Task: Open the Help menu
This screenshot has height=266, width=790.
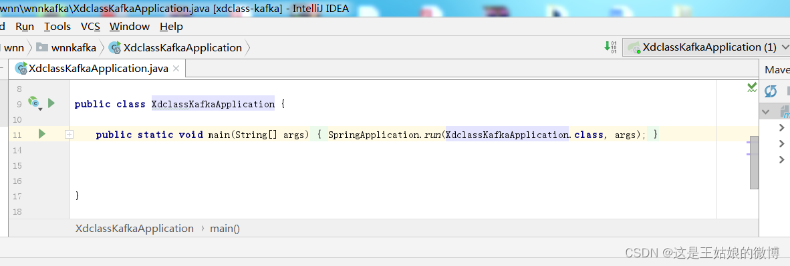Action: tap(171, 26)
